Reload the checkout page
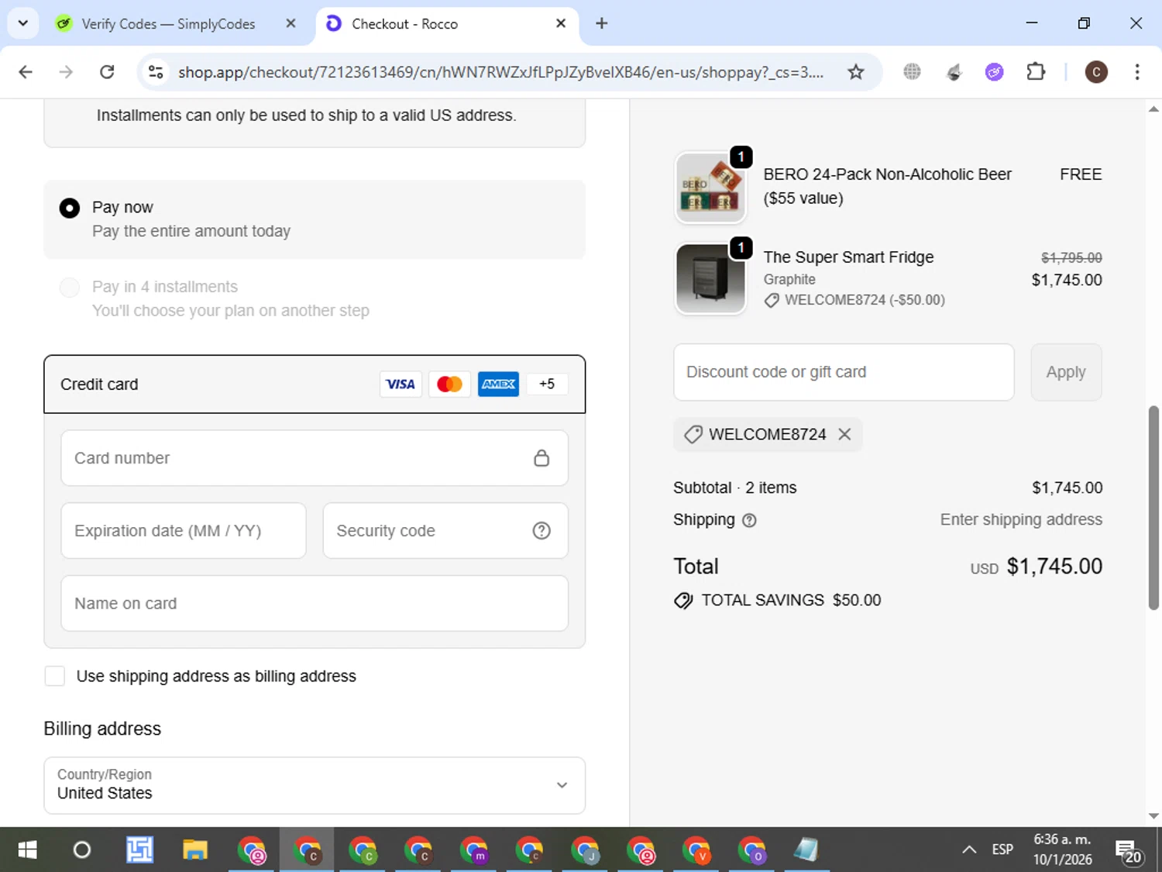1162x872 pixels. tap(107, 72)
